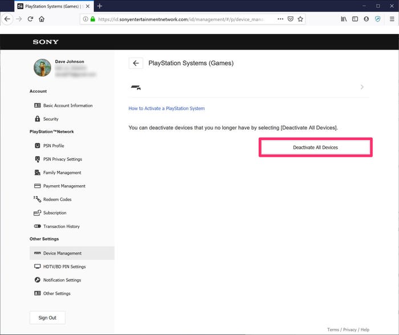399x335 pixels.
Task: Open Other Settings menu entry
Action: click(52, 293)
